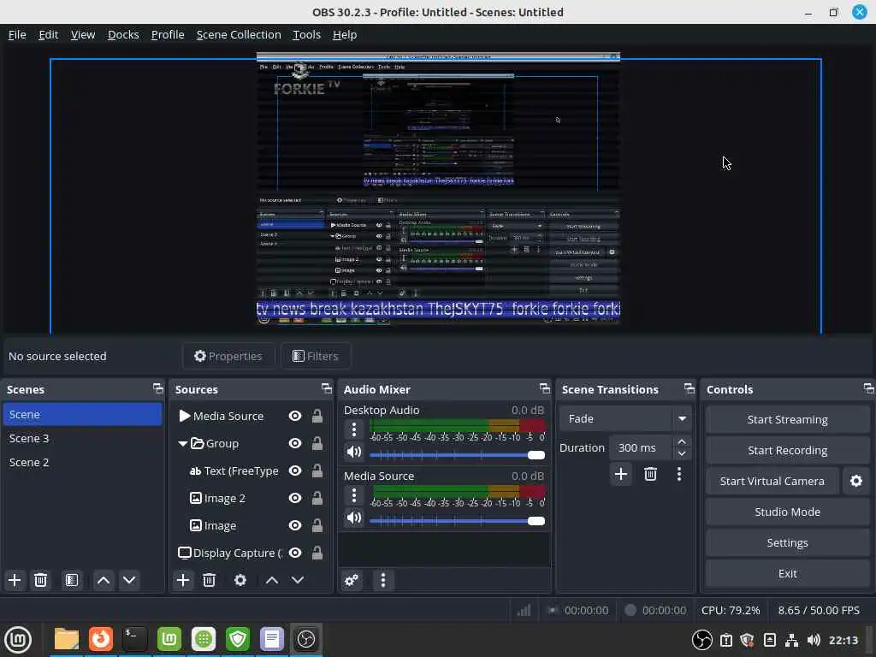This screenshot has width=876, height=657.
Task: Open source properties gear in Sources dock
Action: coord(240,580)
